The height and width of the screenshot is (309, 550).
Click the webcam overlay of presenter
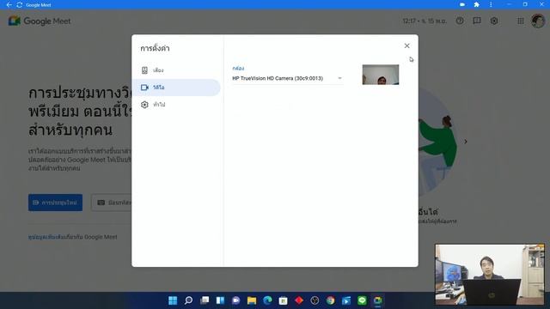[x=490, y=275]
